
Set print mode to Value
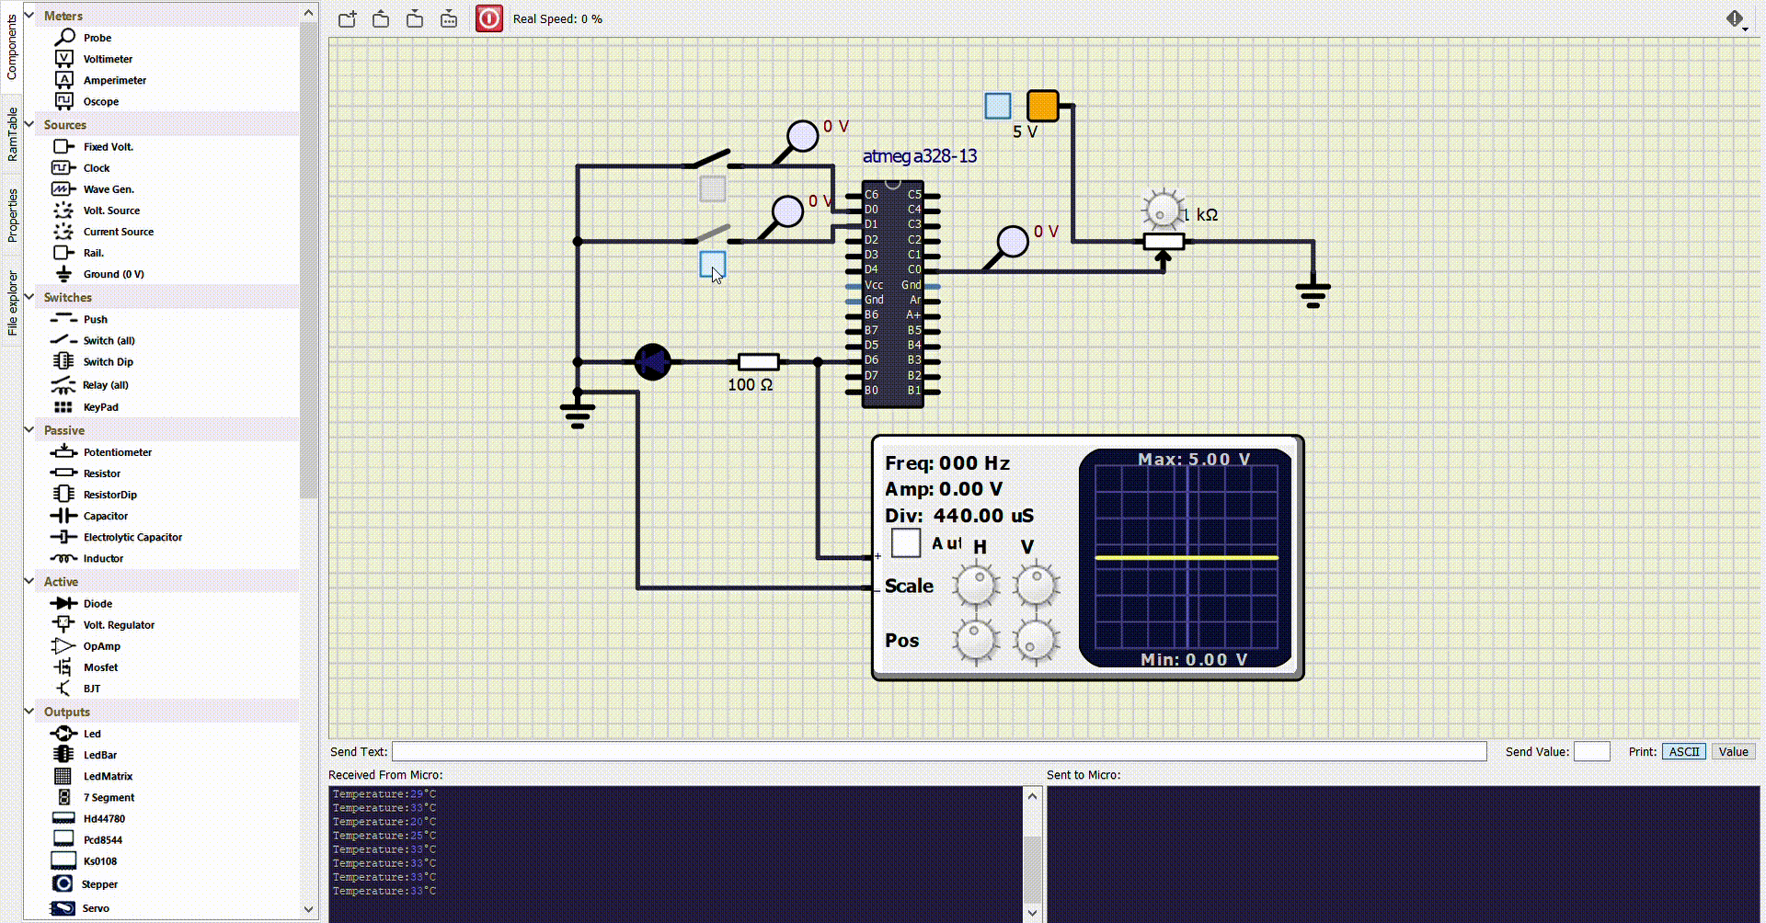[x=1733, y=751]
